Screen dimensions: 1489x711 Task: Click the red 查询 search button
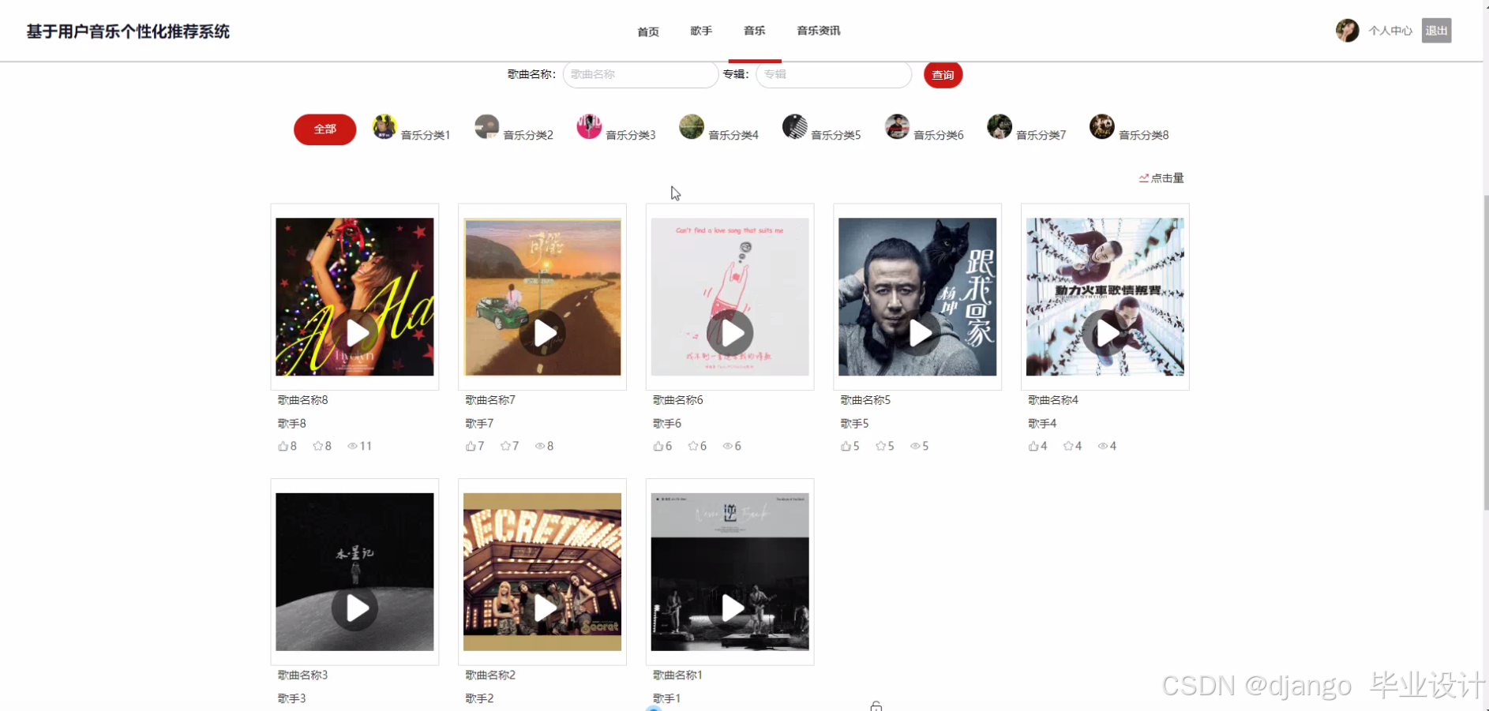coord(943,75)
